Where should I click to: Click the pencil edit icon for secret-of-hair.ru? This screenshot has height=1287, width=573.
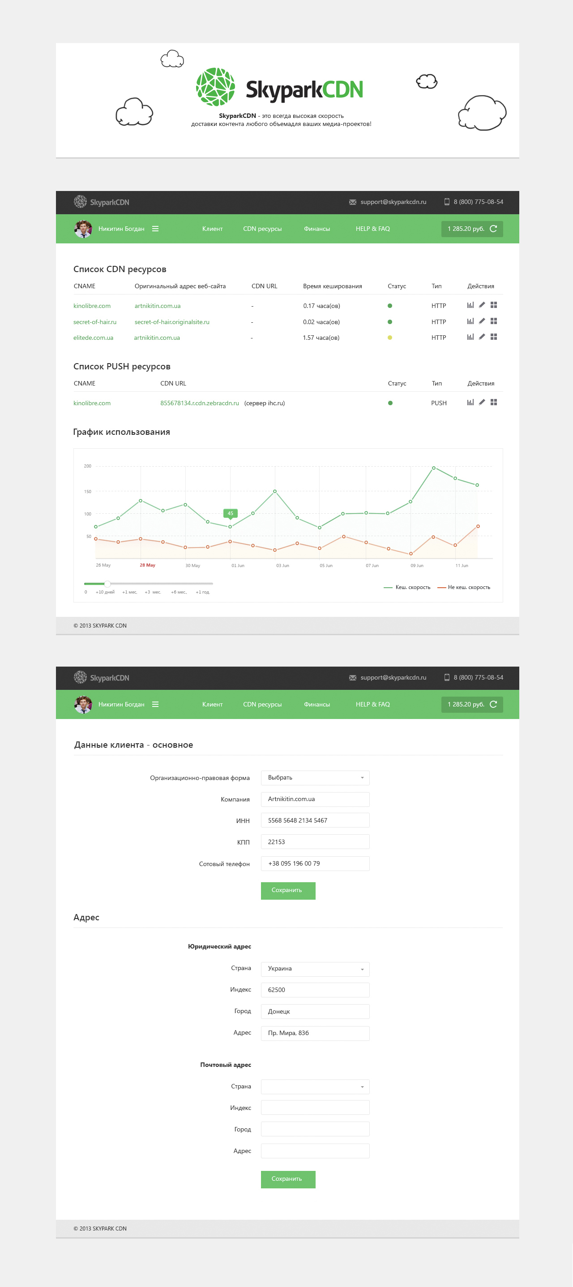point(482,321)
